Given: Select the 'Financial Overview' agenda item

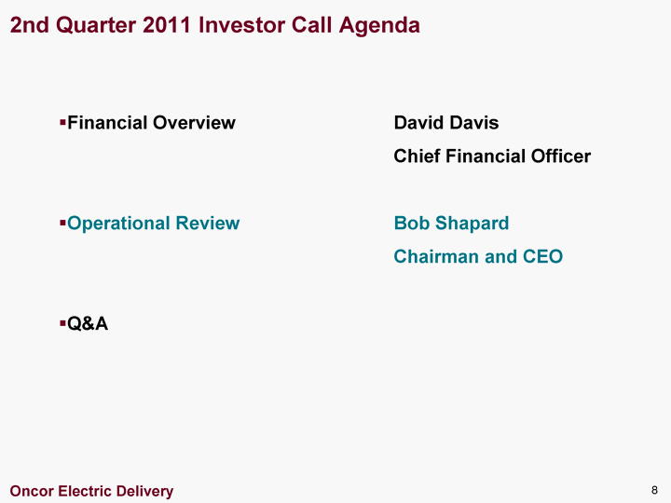Looking at the screenshot, I should pyautogui.click(x=151, y=123).
